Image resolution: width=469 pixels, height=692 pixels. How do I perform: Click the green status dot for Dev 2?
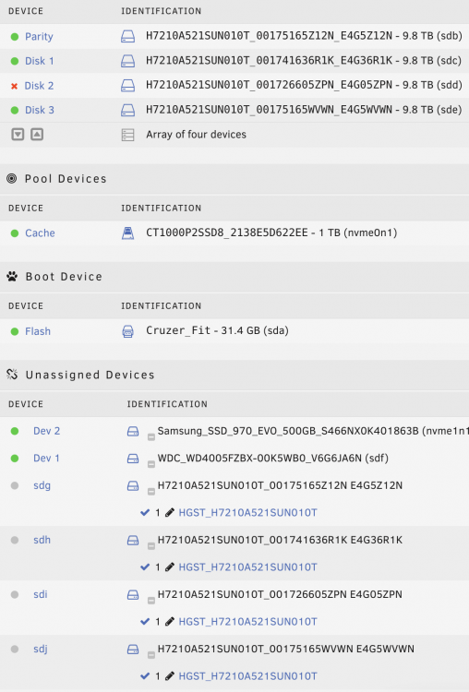click(x=15, y=431)
